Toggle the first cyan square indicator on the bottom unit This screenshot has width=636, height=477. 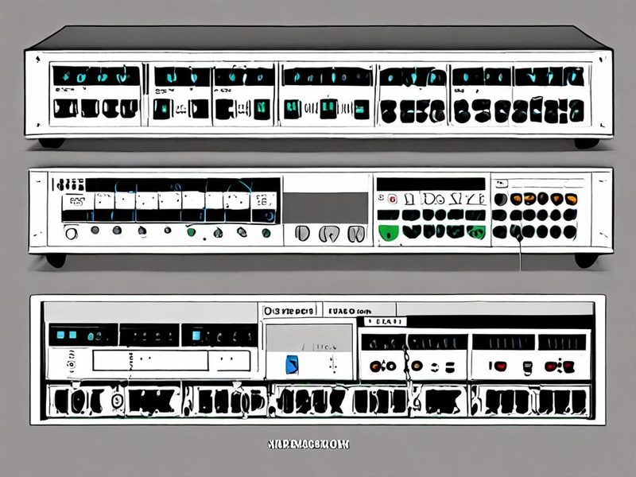coord(60,335)
